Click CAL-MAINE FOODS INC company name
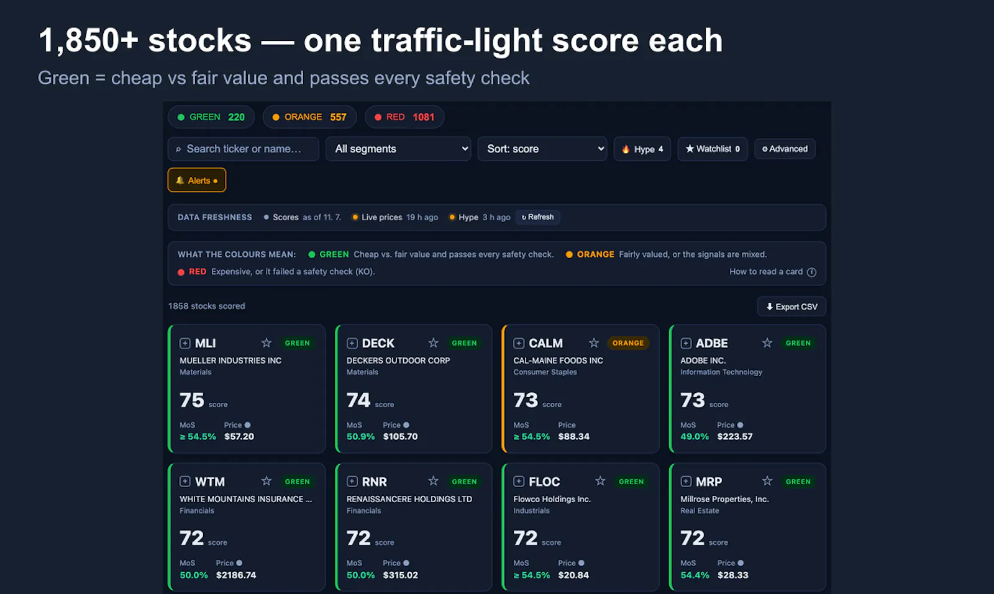The width and height of the screenshot is (994, 594). (559, 361)
